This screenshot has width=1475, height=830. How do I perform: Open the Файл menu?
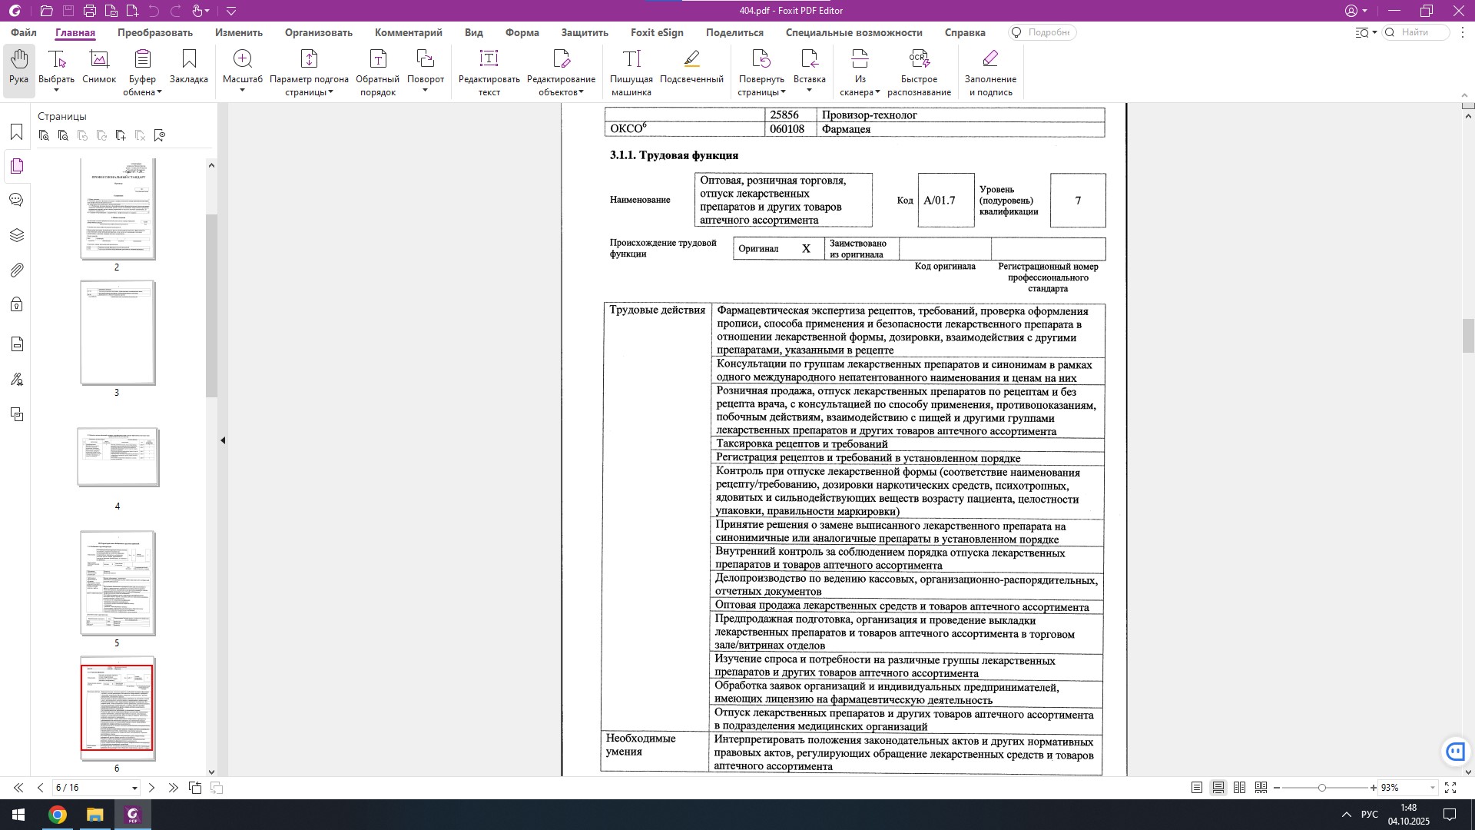tap(24, 33)
